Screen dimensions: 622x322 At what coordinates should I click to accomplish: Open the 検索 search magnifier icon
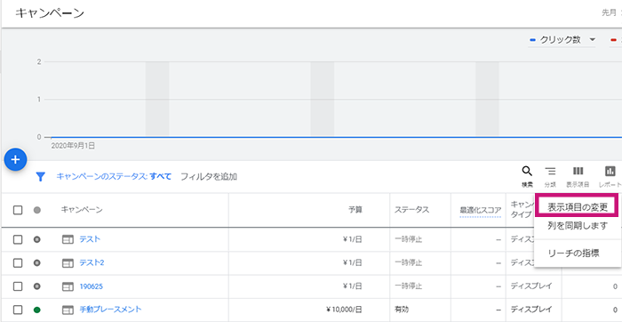pyautogui.click(x=527, y=172)
